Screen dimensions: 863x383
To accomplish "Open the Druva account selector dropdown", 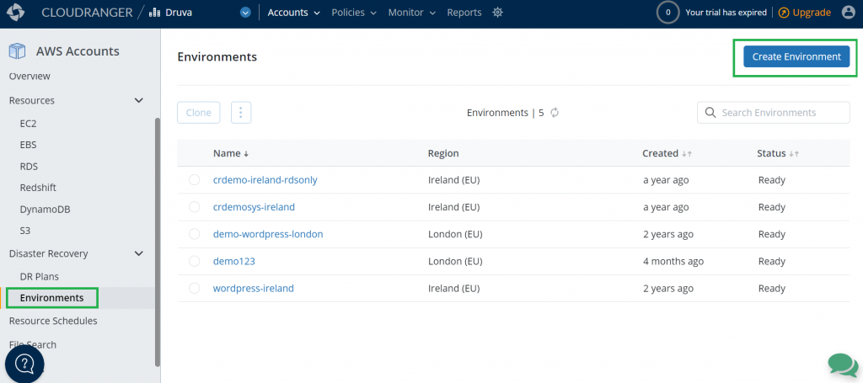I will [x=245, y=13].
